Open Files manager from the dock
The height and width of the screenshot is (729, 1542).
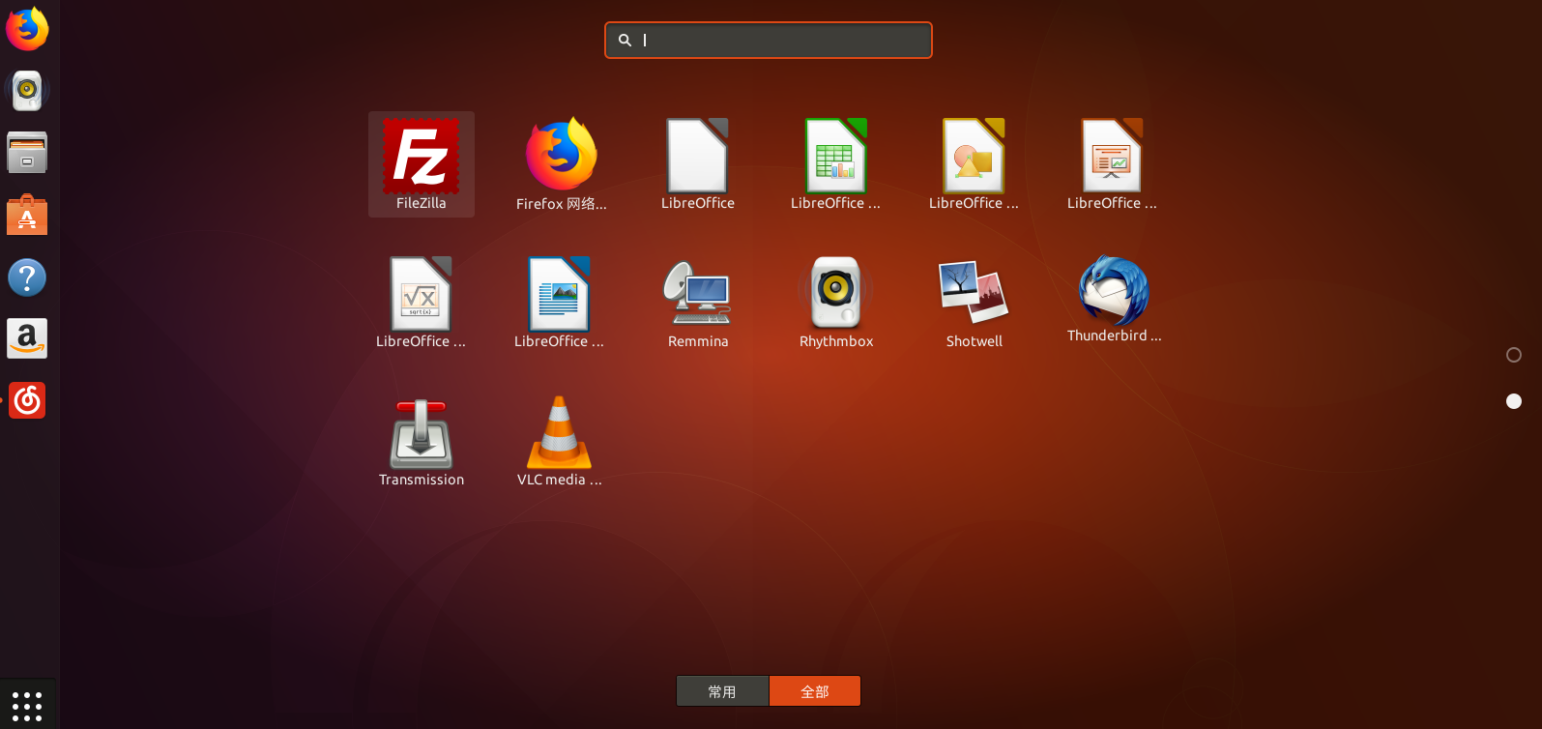point(27,153)
